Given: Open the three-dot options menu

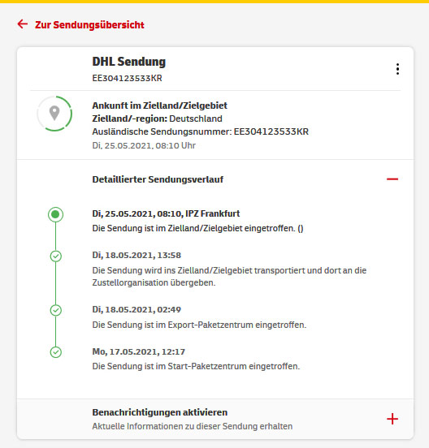Looking at the screenshot, I should tap(397, 69).
